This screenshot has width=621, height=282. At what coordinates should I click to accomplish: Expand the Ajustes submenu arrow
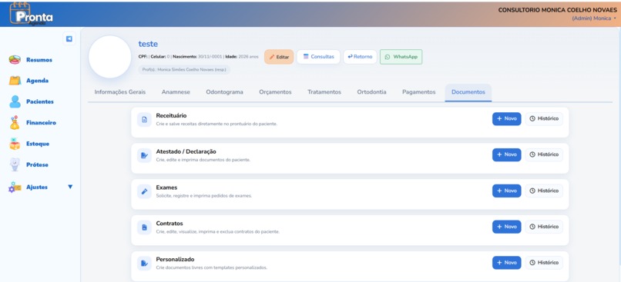pos(70,187)
